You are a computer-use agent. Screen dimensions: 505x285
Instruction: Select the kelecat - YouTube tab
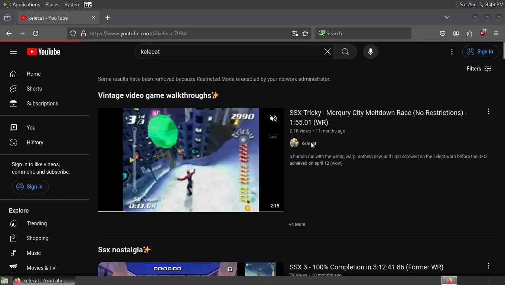point(58,18)
